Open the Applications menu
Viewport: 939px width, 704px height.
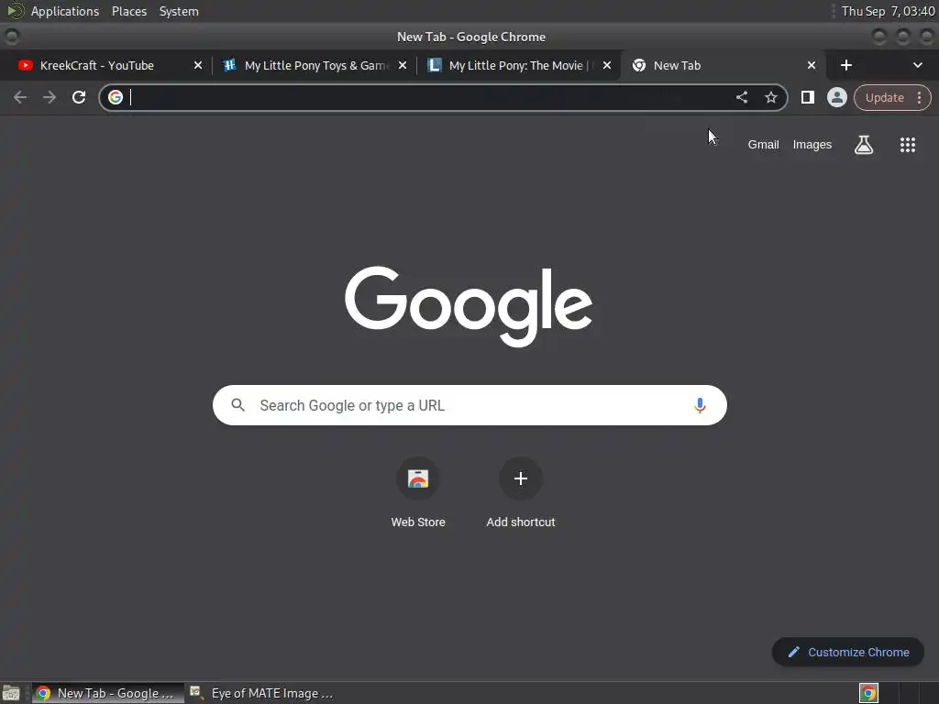pyautogui.click(x=65, y=11)
